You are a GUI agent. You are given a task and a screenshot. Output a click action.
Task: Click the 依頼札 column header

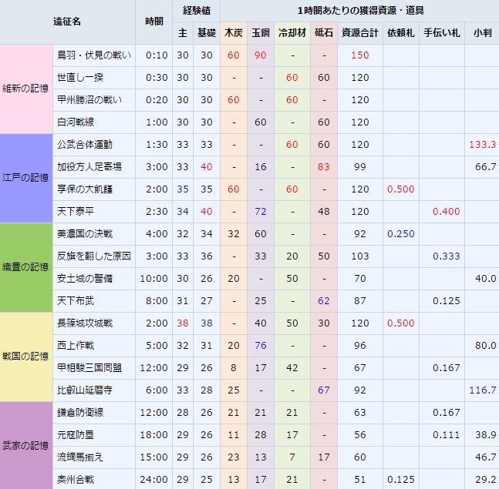pos(400,32)
